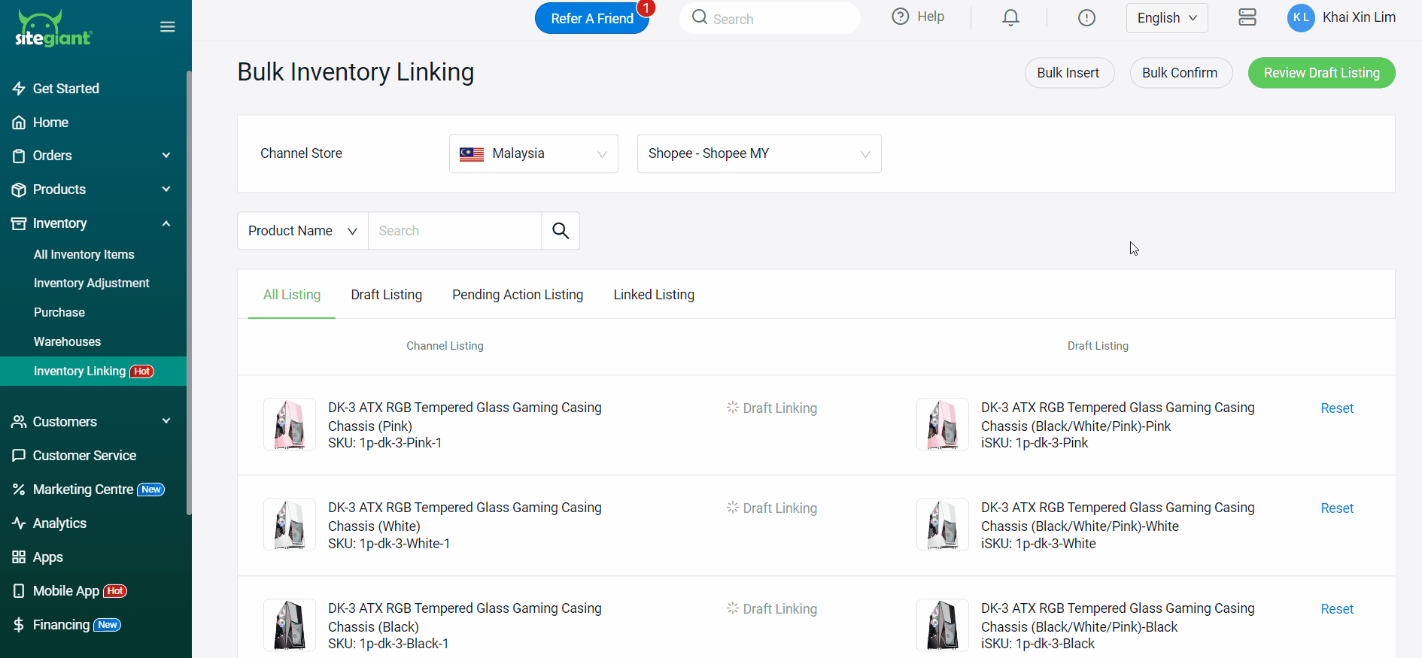This screenshot has width=1422, height=658.
Task: Click the KL user avatar
Action: pos(1300,18)
